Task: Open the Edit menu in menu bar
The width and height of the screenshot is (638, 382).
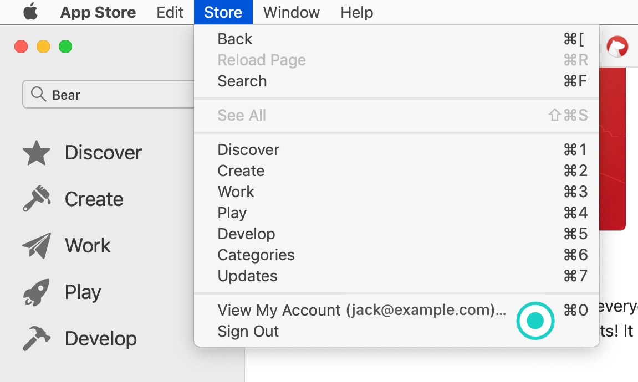Action: click(170, 12)
